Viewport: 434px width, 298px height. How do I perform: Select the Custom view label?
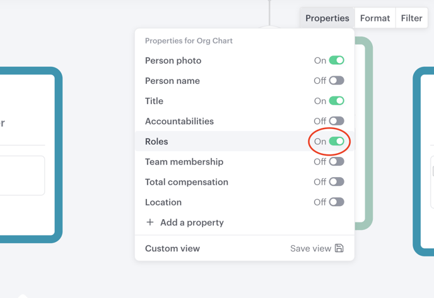click(172, 248)
